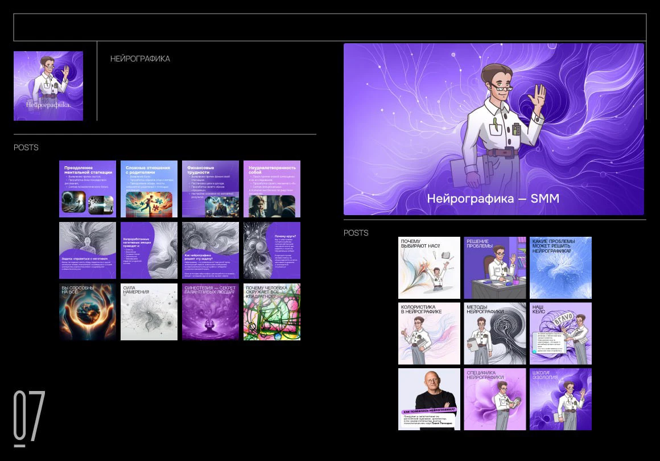Open the 'Финансовые трудности' post tile

pos(211,189)
